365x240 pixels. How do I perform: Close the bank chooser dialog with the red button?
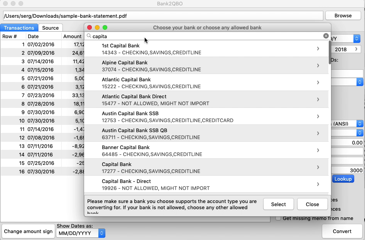(x=90, y=27)
